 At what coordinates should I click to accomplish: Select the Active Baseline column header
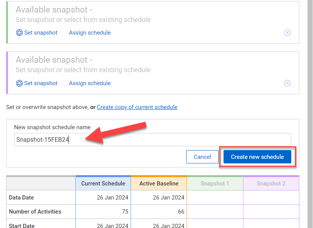click(159, 184)
